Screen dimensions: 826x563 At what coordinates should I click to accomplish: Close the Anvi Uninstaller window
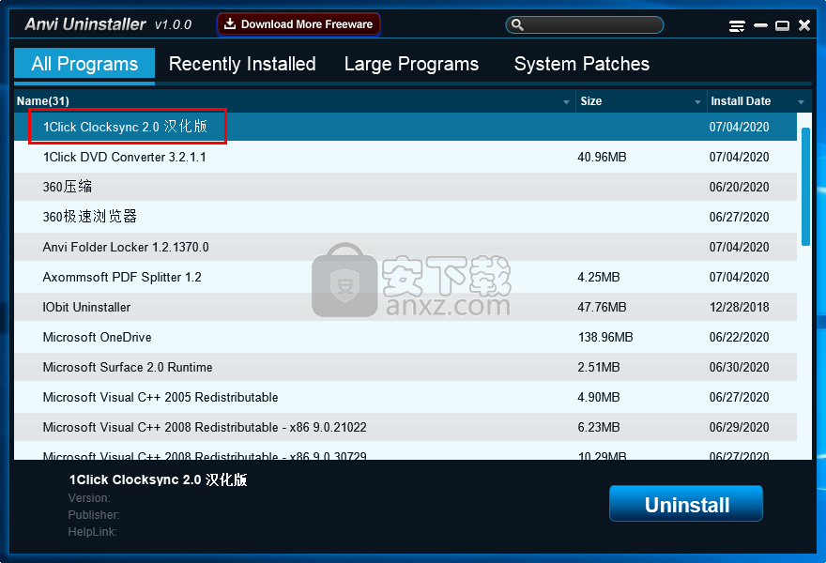tap(804, 25)
